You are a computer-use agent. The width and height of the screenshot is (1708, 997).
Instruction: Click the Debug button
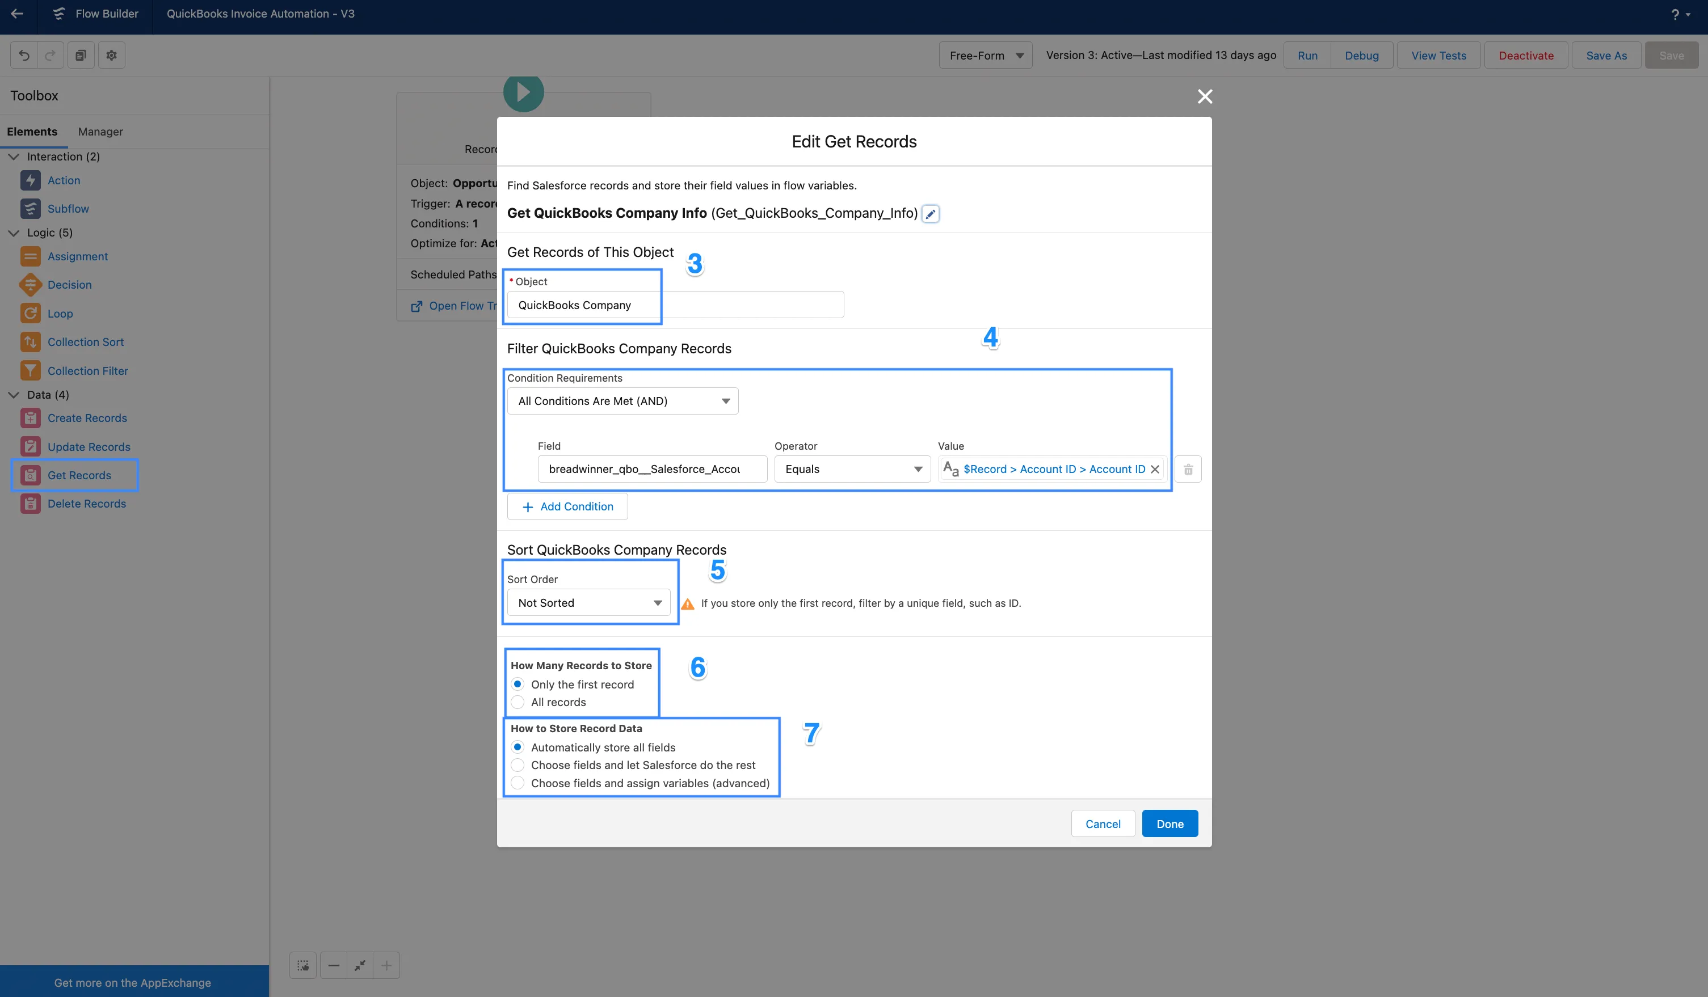[x=1362, y=56]
